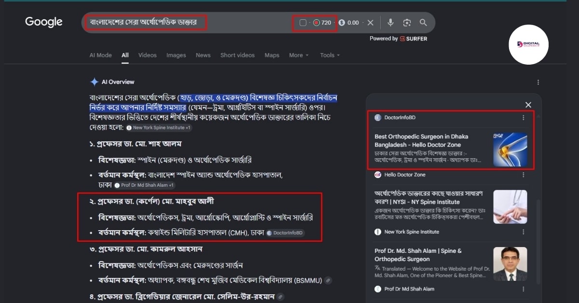Open three-dot menu for Hello Doctor Zone
This screenshot has height=303, width=579.
point(524,175)
